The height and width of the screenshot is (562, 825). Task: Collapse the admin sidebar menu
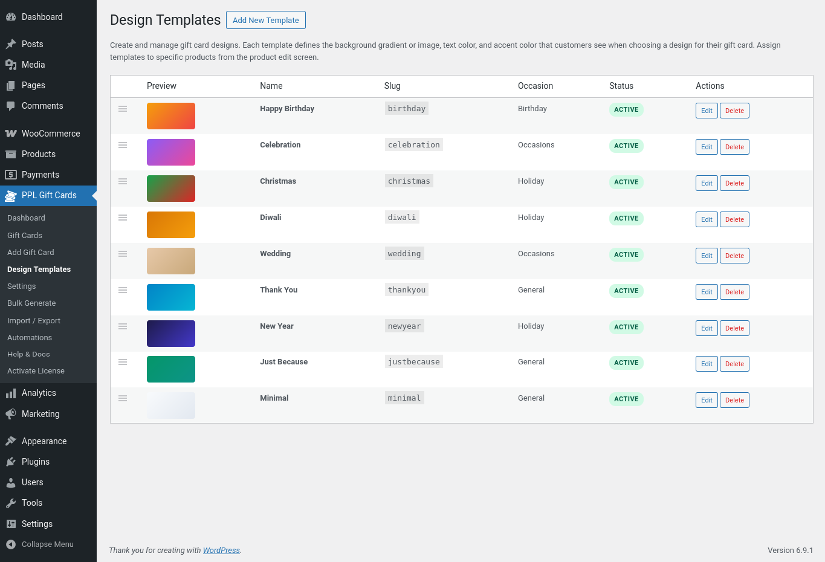pos(40,544)
